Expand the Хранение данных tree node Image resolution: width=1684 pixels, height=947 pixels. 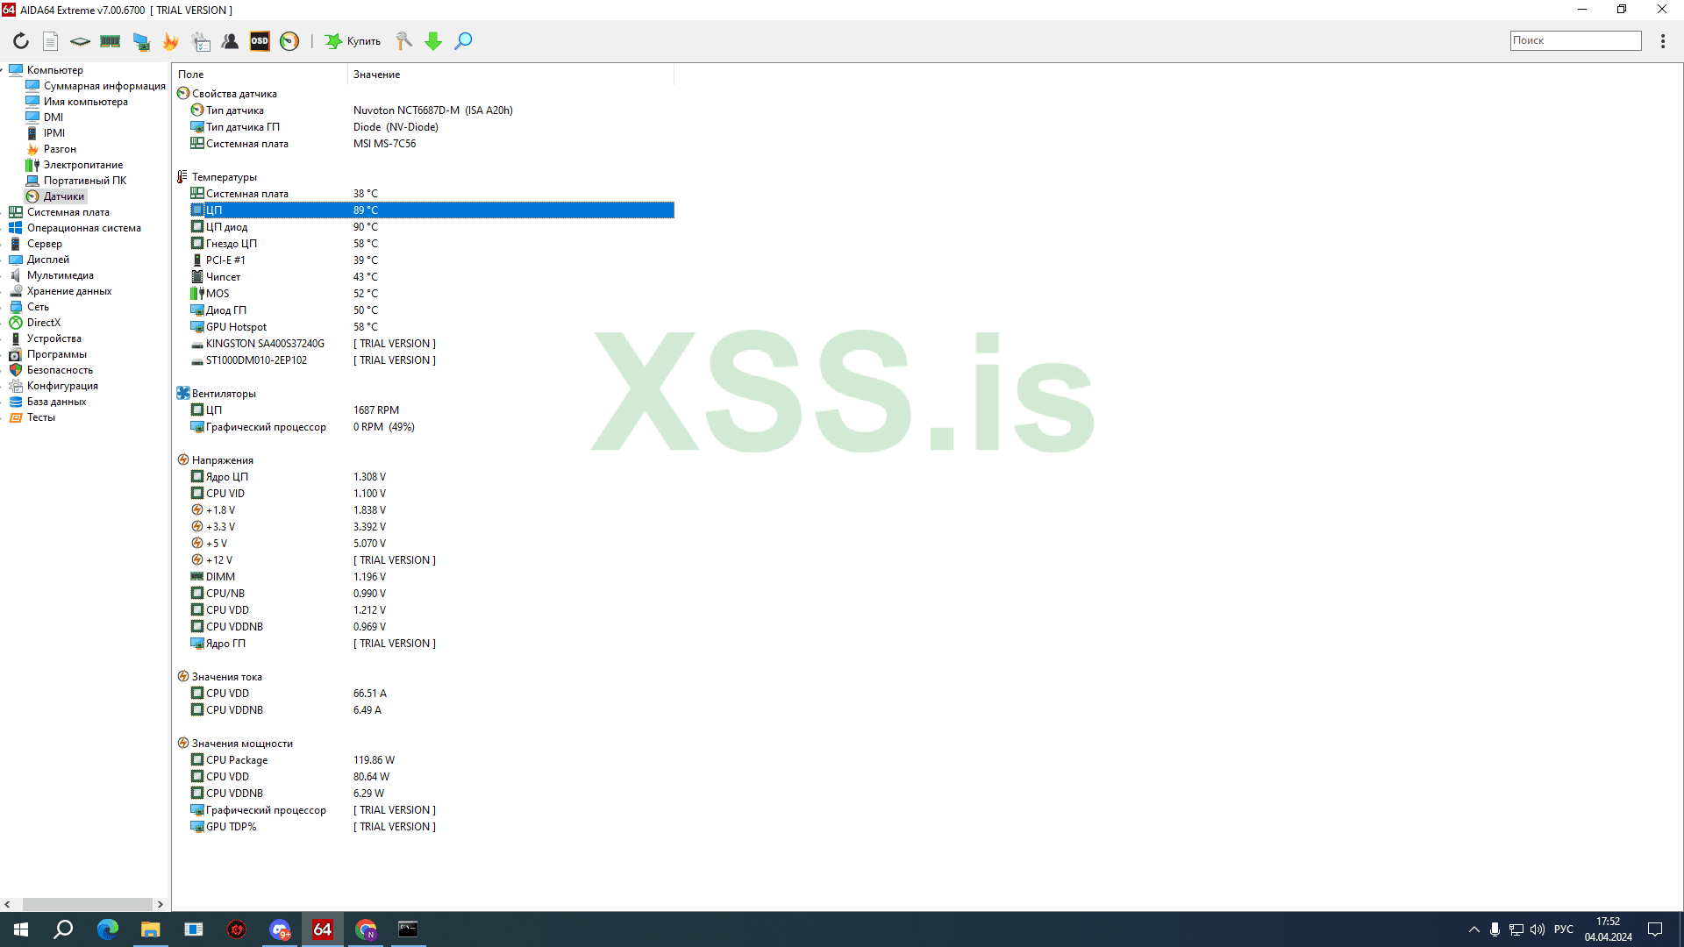[4, 291]
